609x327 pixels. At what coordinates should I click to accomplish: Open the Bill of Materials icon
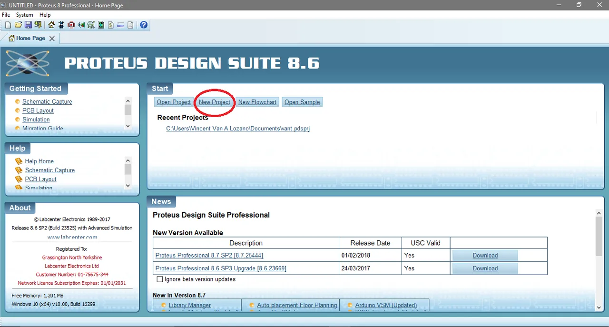pyautogui.click(x=111, y=25)
